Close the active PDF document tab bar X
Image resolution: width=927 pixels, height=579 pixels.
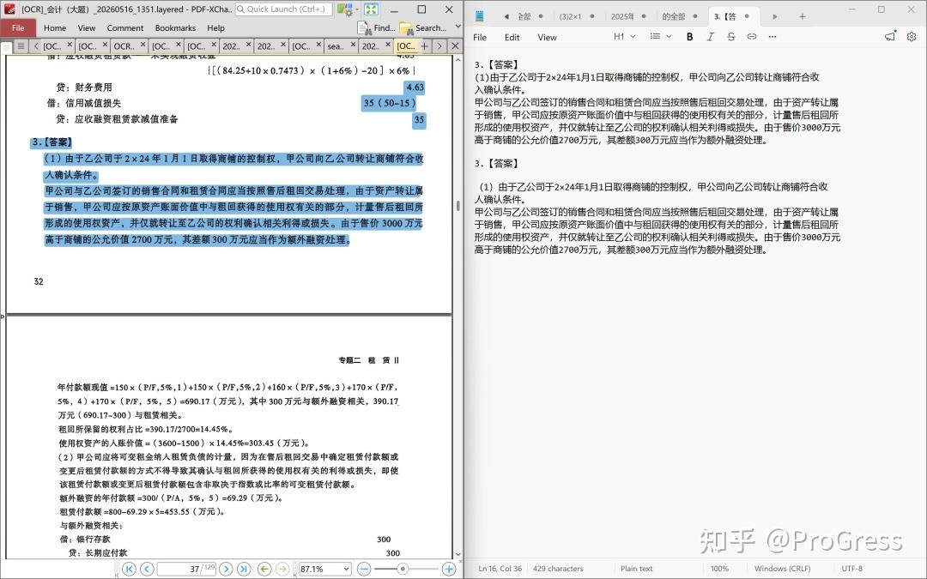coord(455,45)
